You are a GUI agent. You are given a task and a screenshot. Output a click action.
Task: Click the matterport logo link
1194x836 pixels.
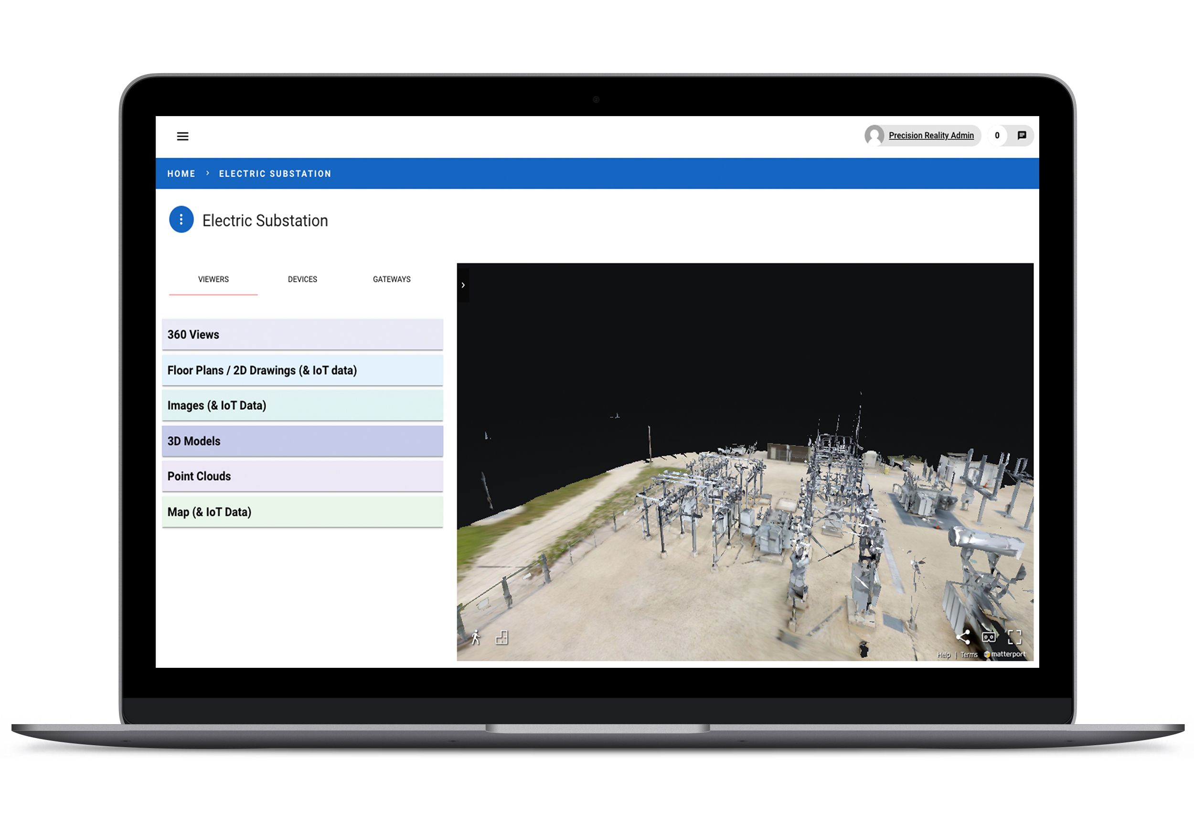click(1005, 654)
